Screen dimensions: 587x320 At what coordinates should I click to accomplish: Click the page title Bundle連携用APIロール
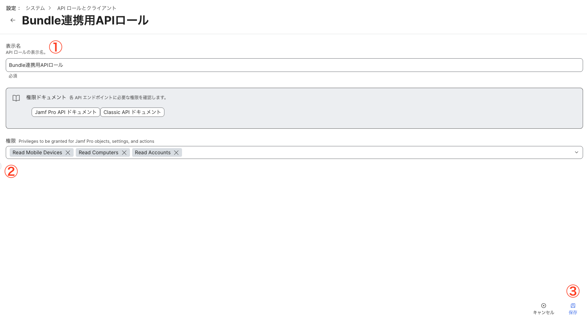tap(85, 20)
